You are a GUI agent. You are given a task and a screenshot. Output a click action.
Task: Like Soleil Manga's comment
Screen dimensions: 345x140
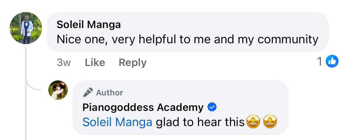coord(95,62)
